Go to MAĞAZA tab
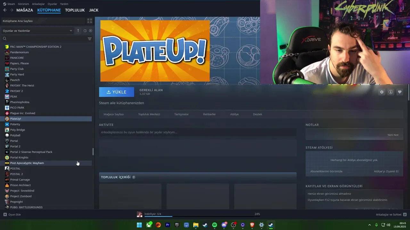The width and height of the screenshot is (410, 230). [x=25, y=10]
